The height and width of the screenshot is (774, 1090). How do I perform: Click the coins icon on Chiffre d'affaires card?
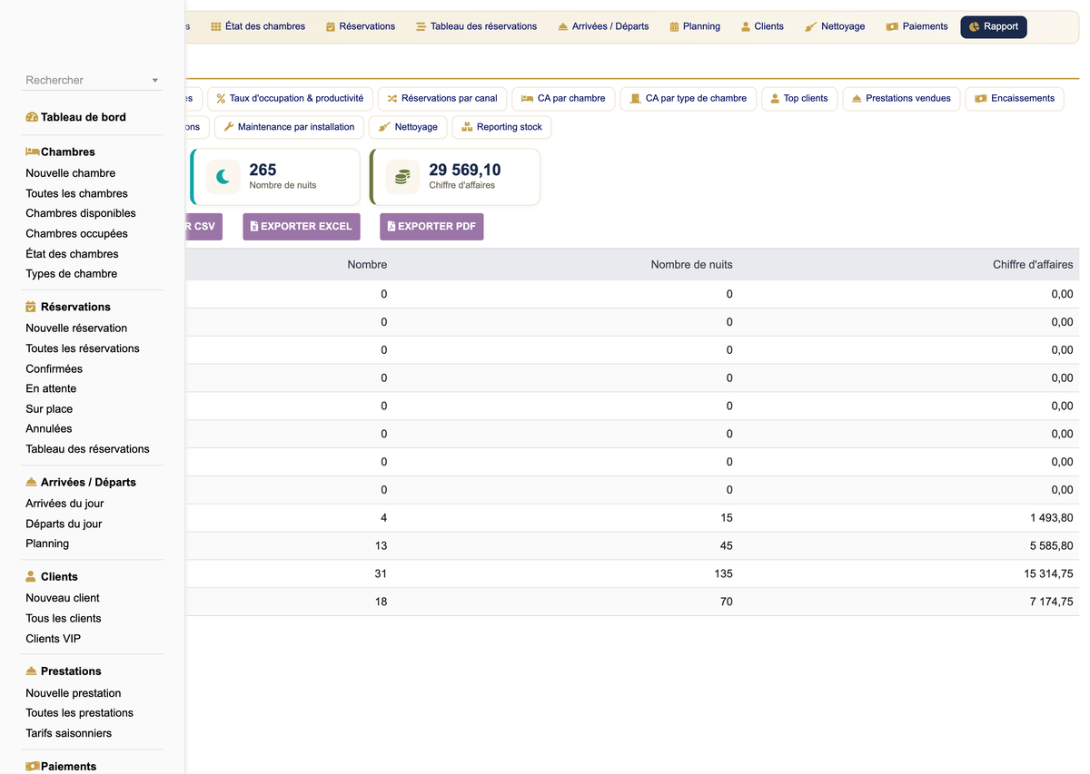pyautogui.click(x=402, y=177)
